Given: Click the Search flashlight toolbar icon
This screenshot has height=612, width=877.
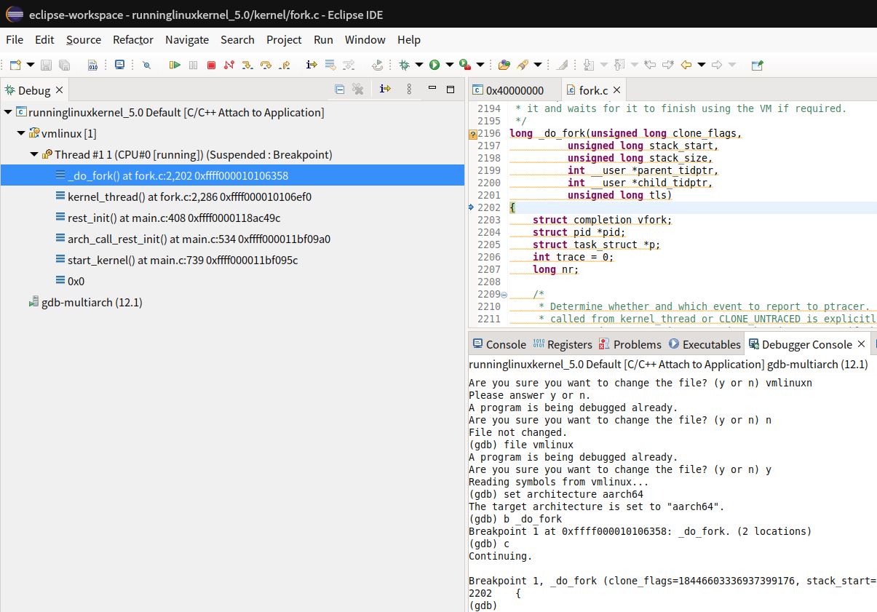Looking at the screenshot, I should coord(523,65).
